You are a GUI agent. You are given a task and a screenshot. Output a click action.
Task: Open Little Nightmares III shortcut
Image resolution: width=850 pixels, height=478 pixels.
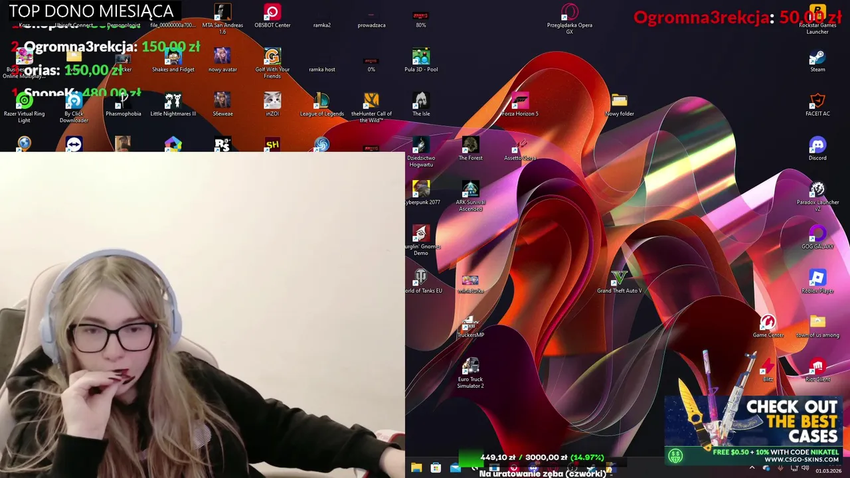point(173,105)
